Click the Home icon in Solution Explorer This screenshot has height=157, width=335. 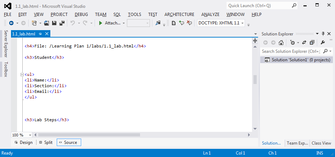coord(281,43)
